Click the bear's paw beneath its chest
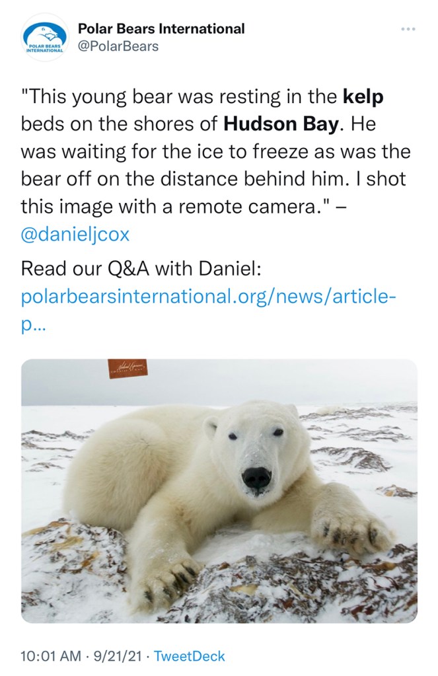The width and height of the screenshot is (438, 676). pos(165,582)
